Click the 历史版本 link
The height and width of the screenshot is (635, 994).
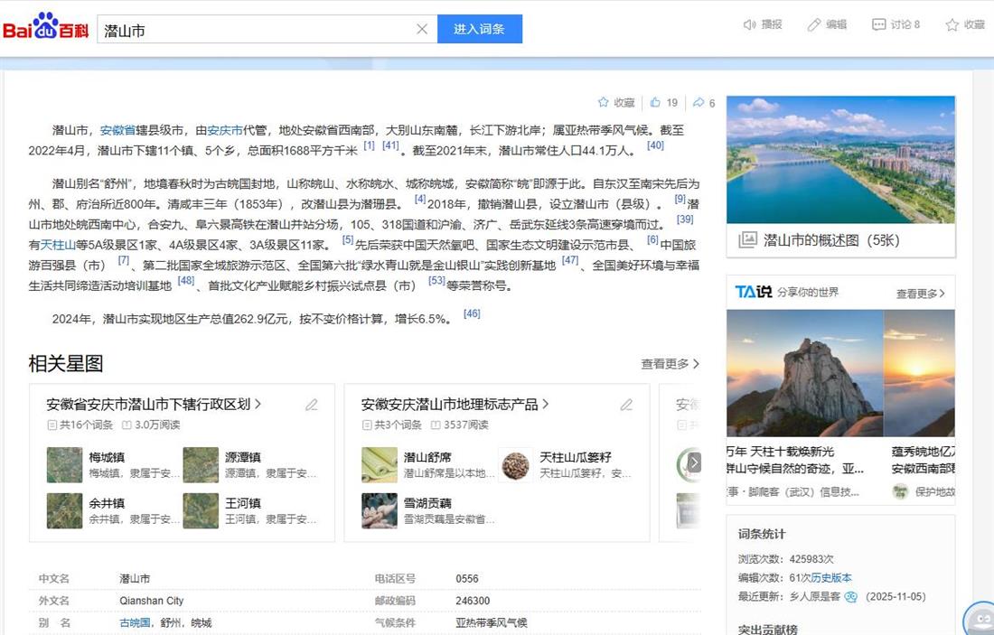[x=831, y=578]
